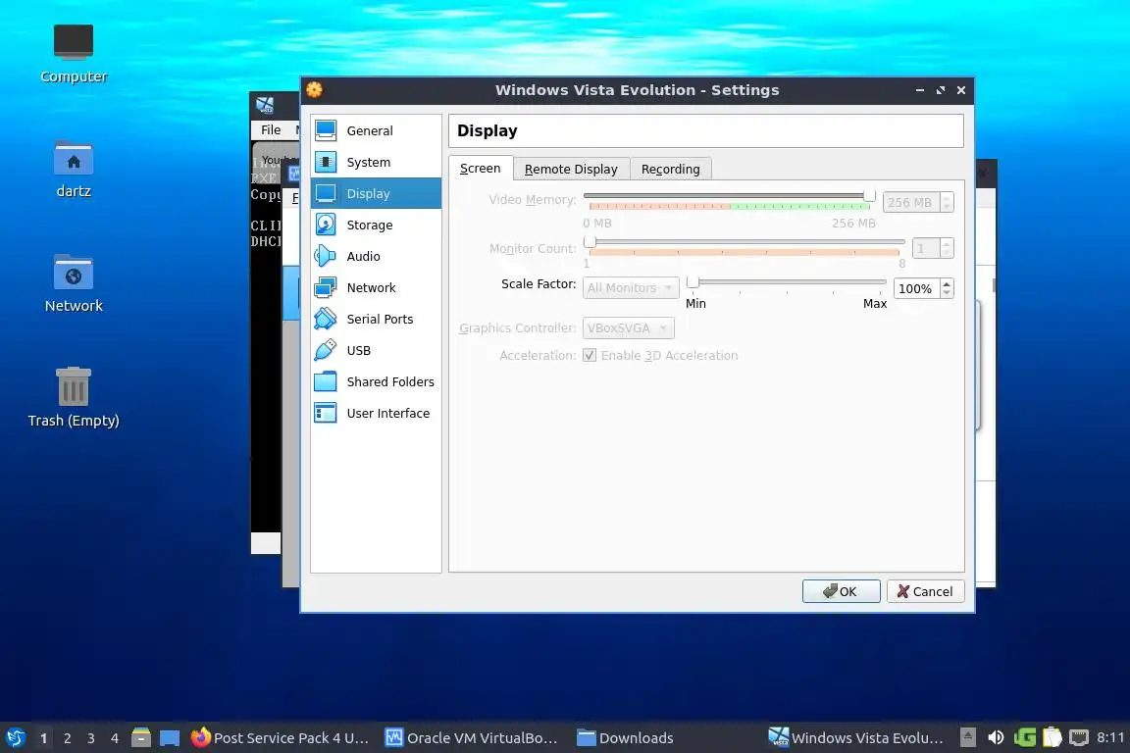Open Post Service Pack 4 Firefox taskbar entry

281,737
